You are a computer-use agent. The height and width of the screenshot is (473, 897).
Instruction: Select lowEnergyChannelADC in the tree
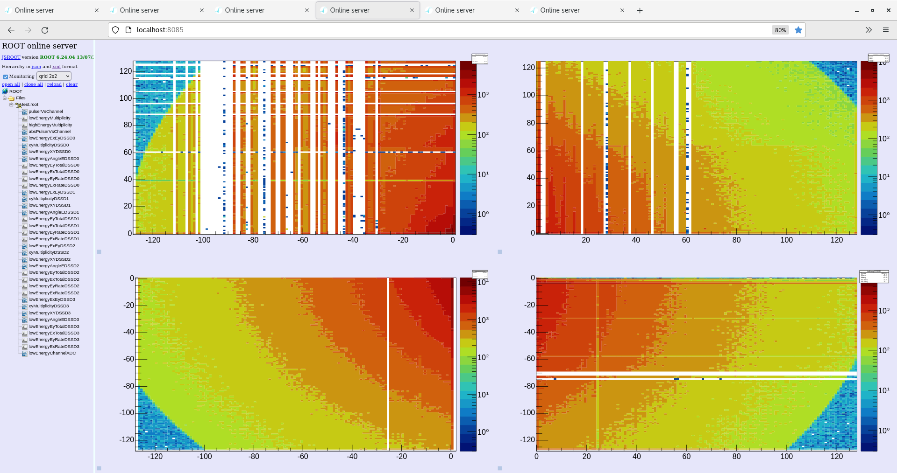click(x=52, y=353)
